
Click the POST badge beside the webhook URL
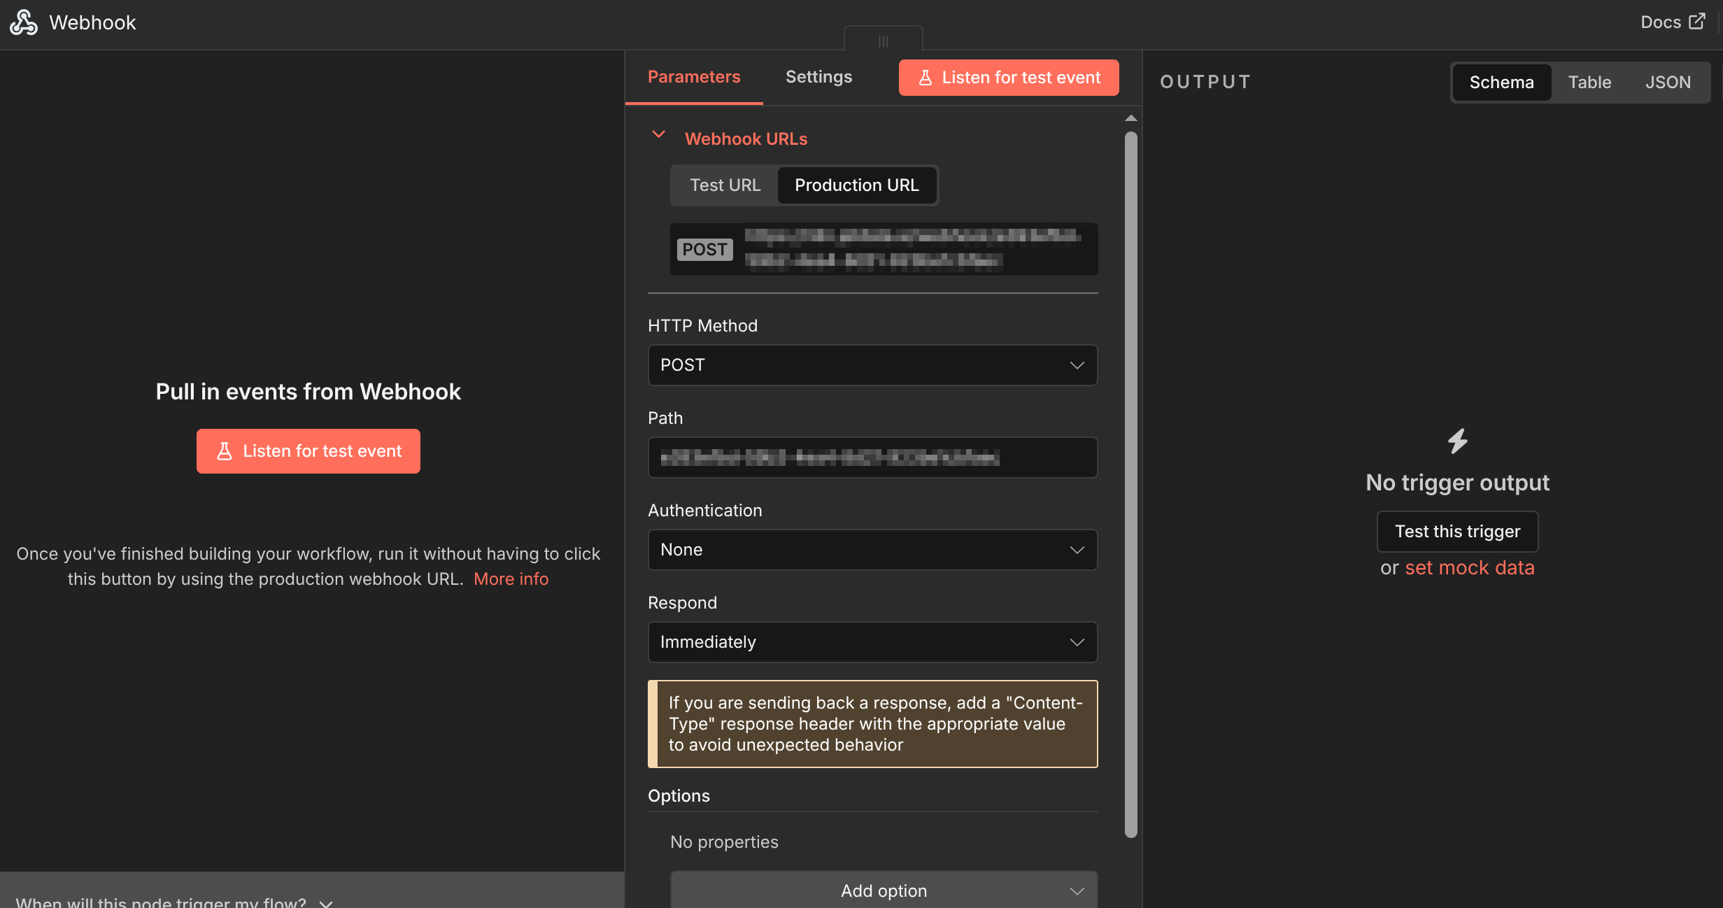[704, 249]
